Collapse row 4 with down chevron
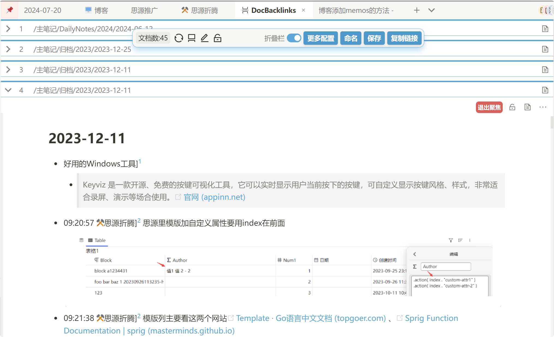Screen dimensions: 554x337 pyautogui.click(x=8, y=90)
